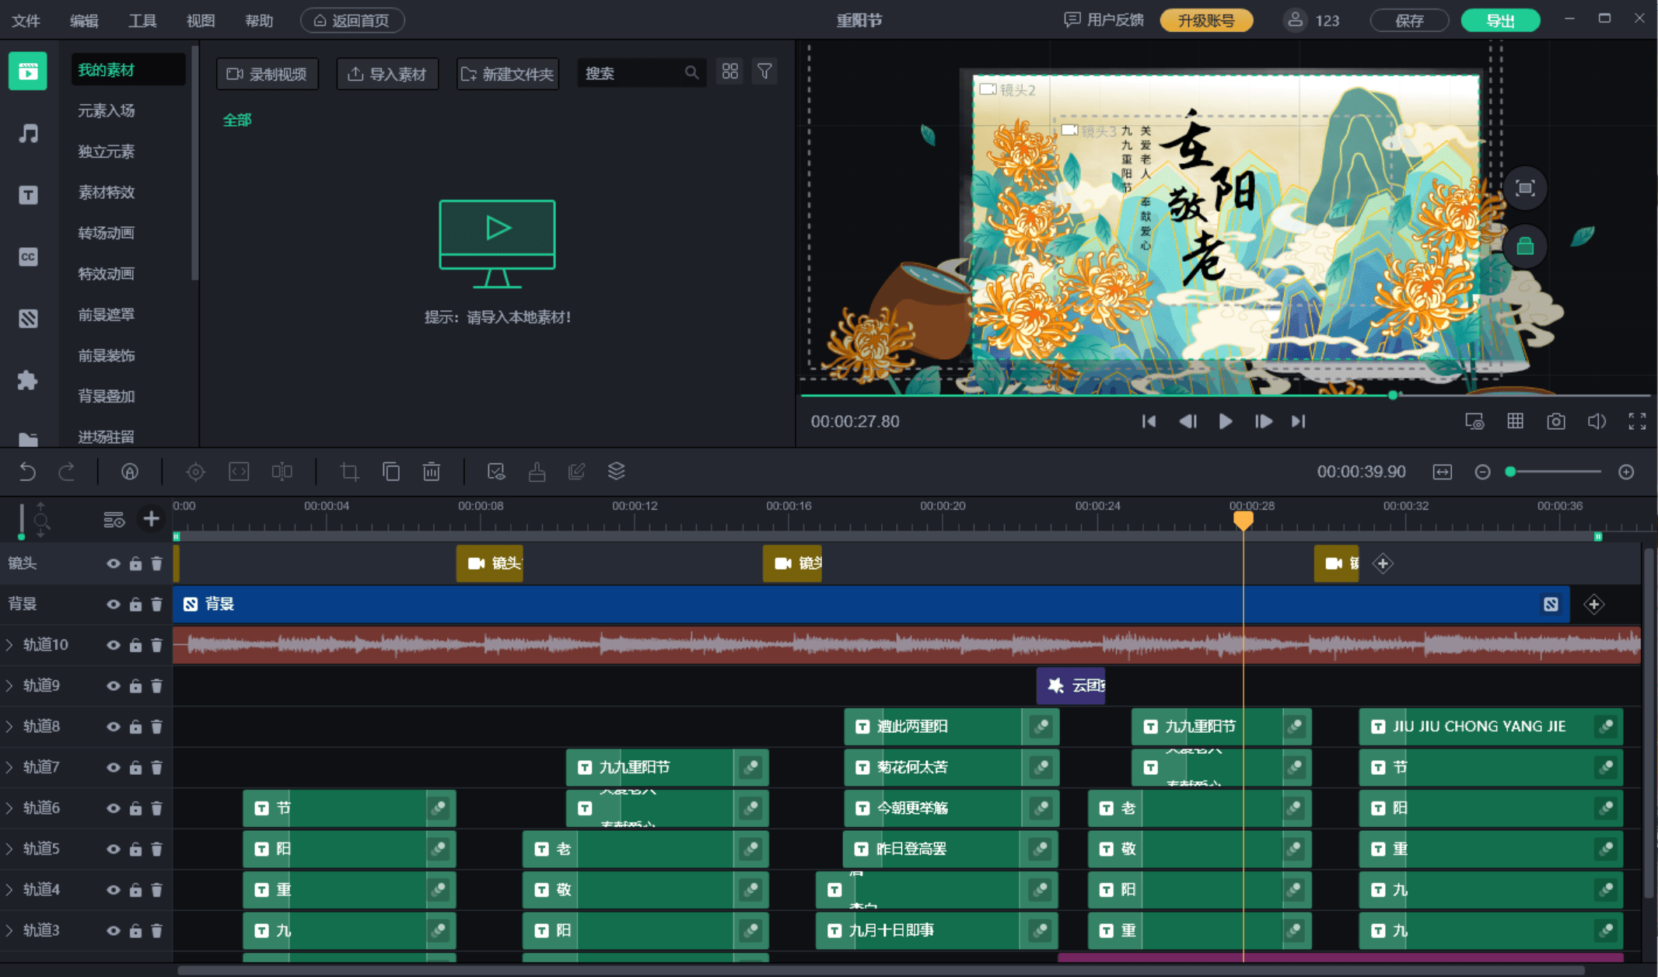Hide the 镜头 track
This screenshot has height=977, width=1658.
(x=114, y=564)
